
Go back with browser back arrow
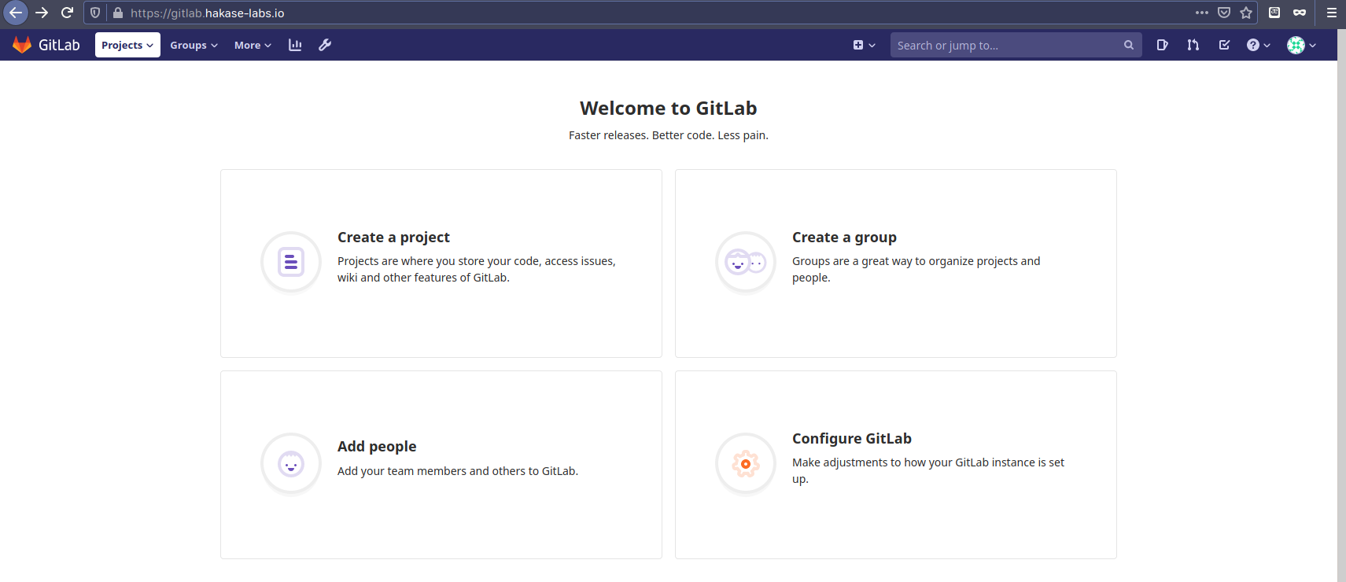click(16, 13)
